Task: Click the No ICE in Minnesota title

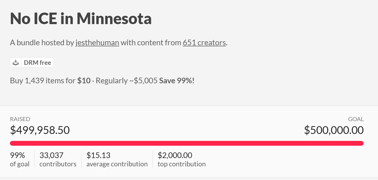Action: pos(81,18)
